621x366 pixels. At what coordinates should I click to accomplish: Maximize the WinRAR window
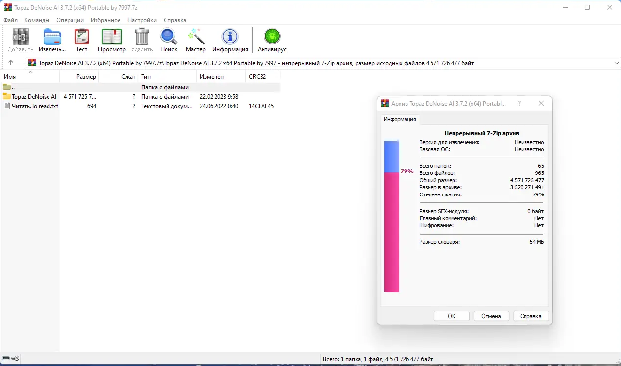587,7
